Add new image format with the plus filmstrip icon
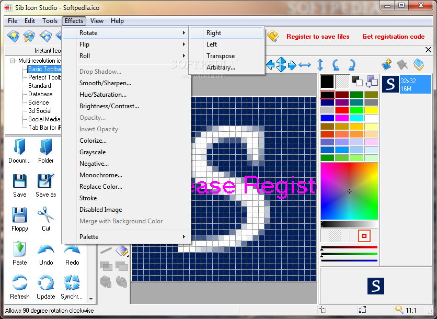Viewport: 437px width, 319px height. click(x=387, y=64)
